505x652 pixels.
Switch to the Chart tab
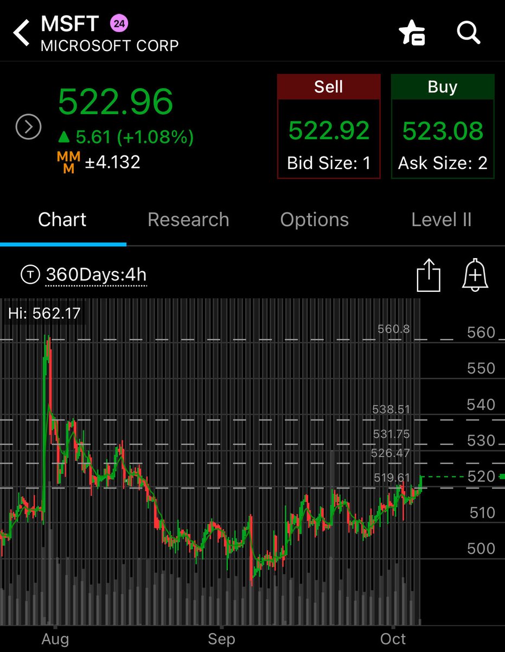click(x=62, y=220)
